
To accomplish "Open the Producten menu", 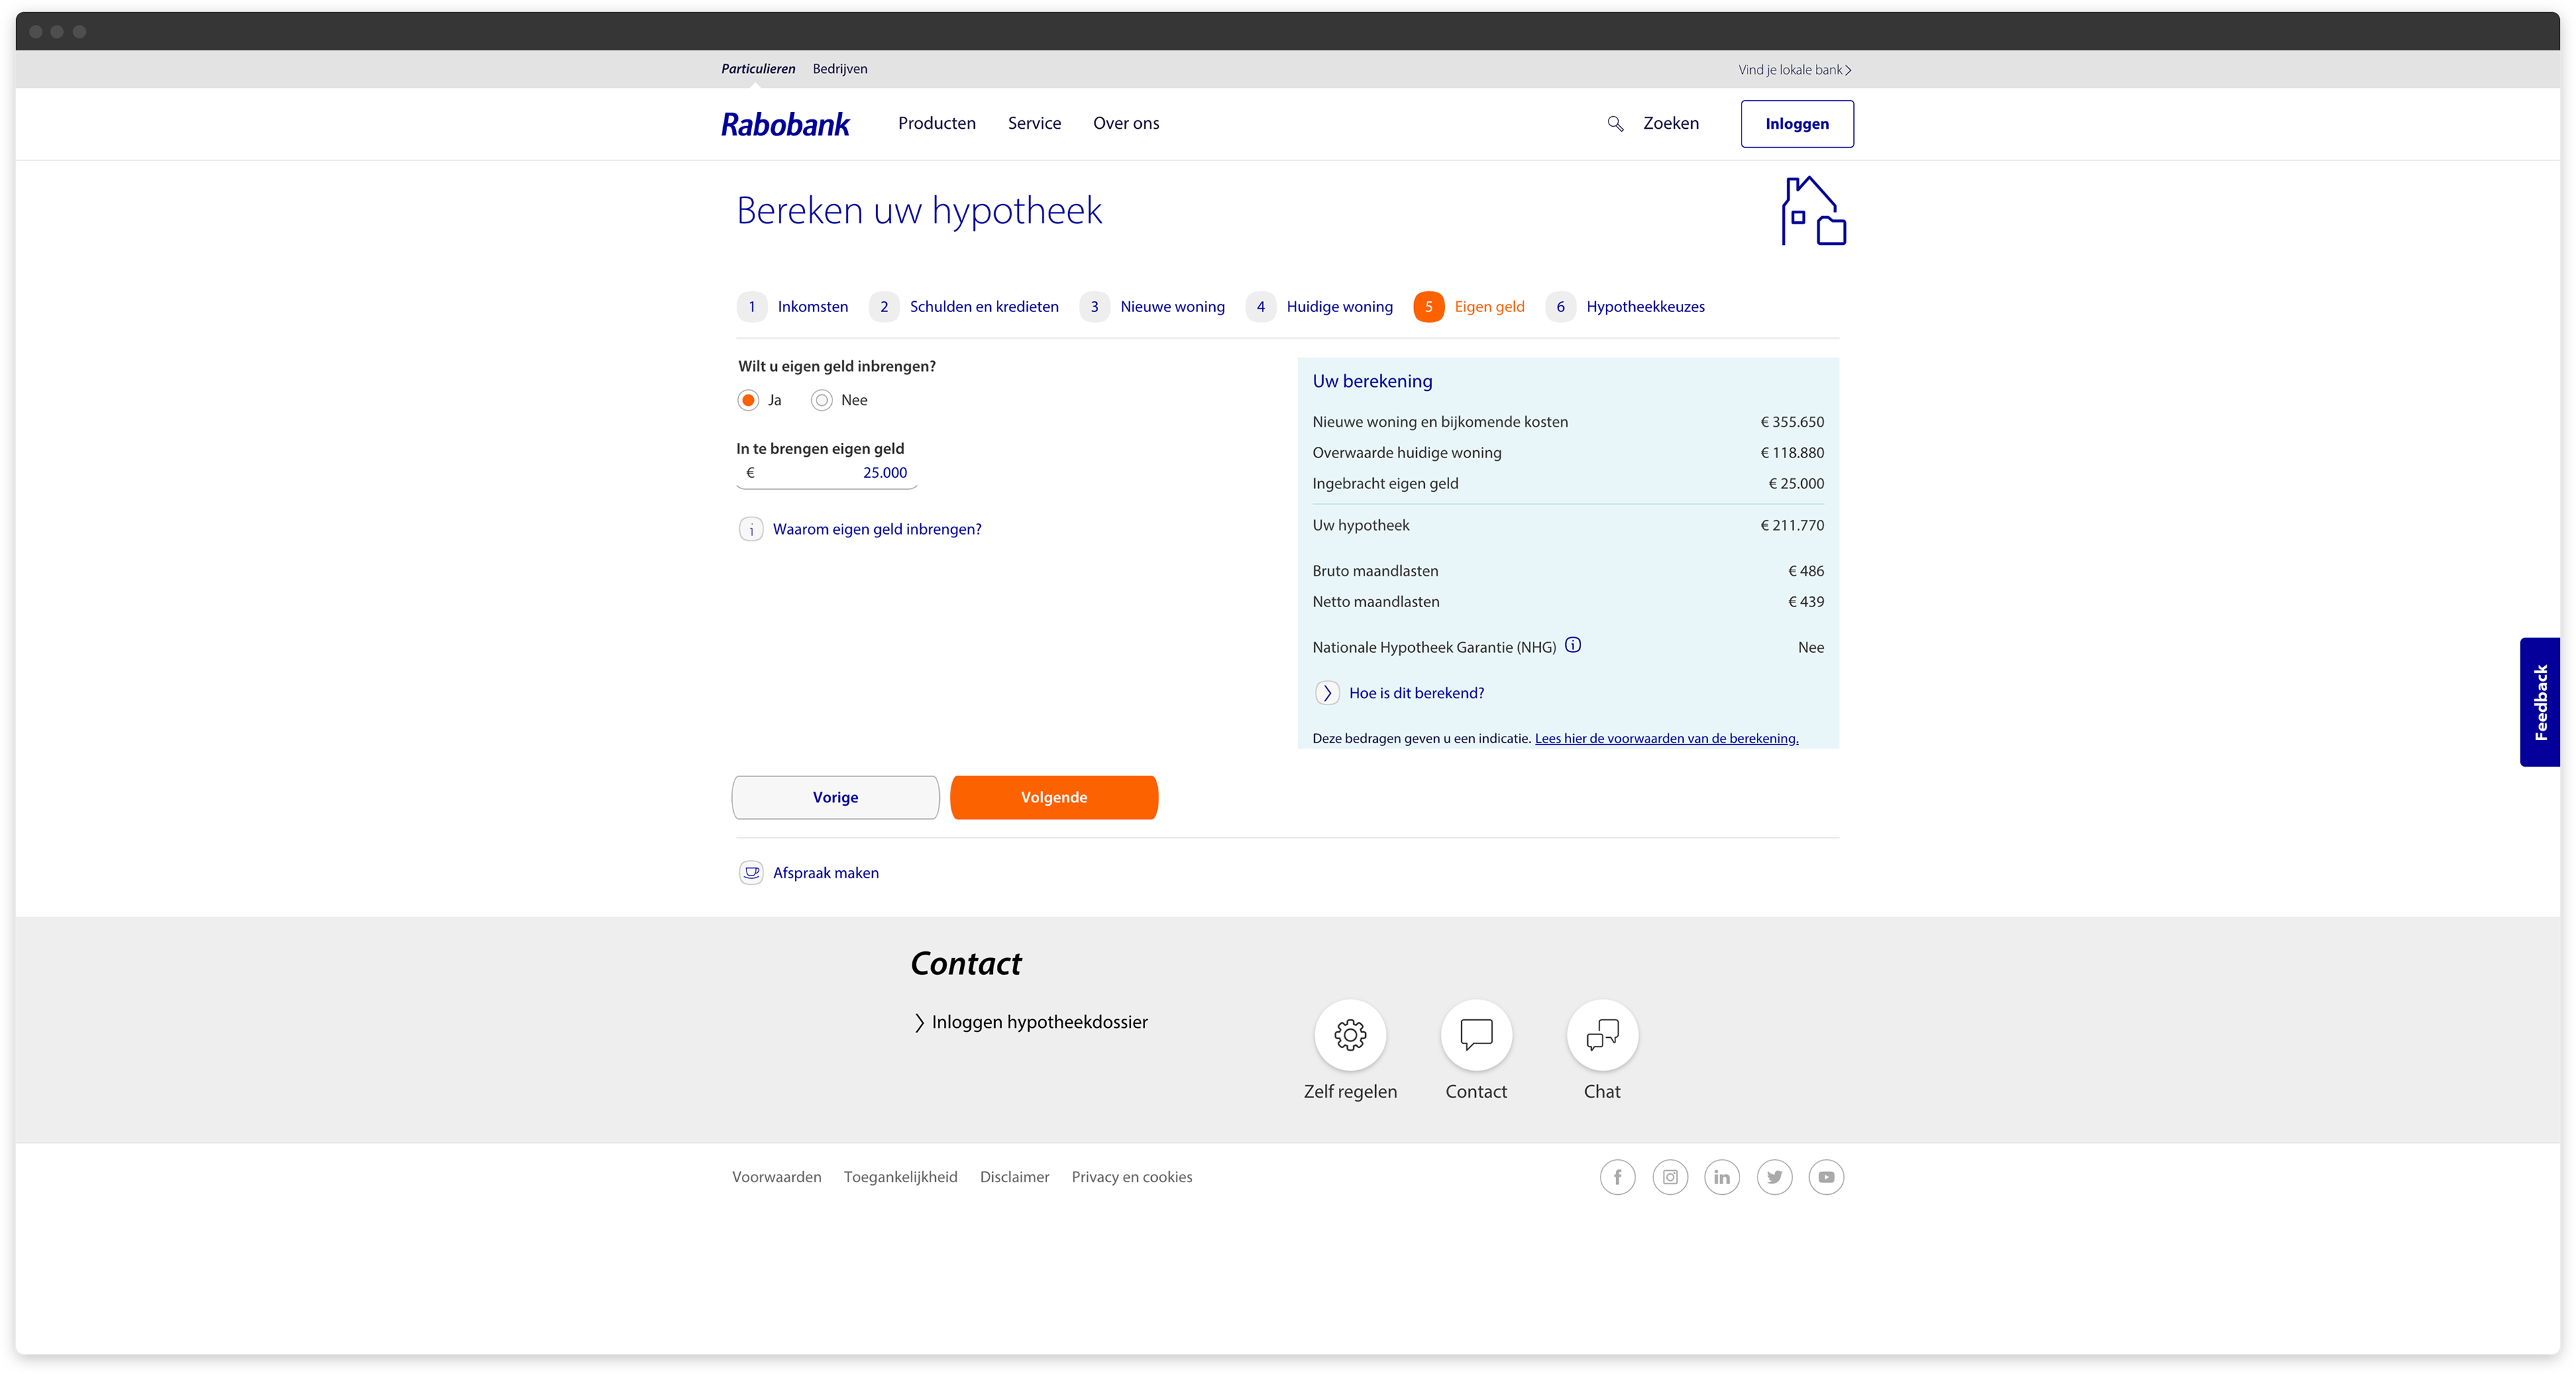I will (936, 123).
